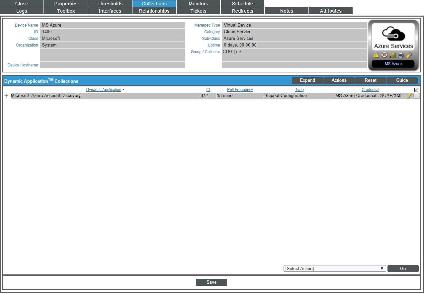This screenshot has width=424, height=294.
Task: Click the Save button
Action: tap(211, 282)
